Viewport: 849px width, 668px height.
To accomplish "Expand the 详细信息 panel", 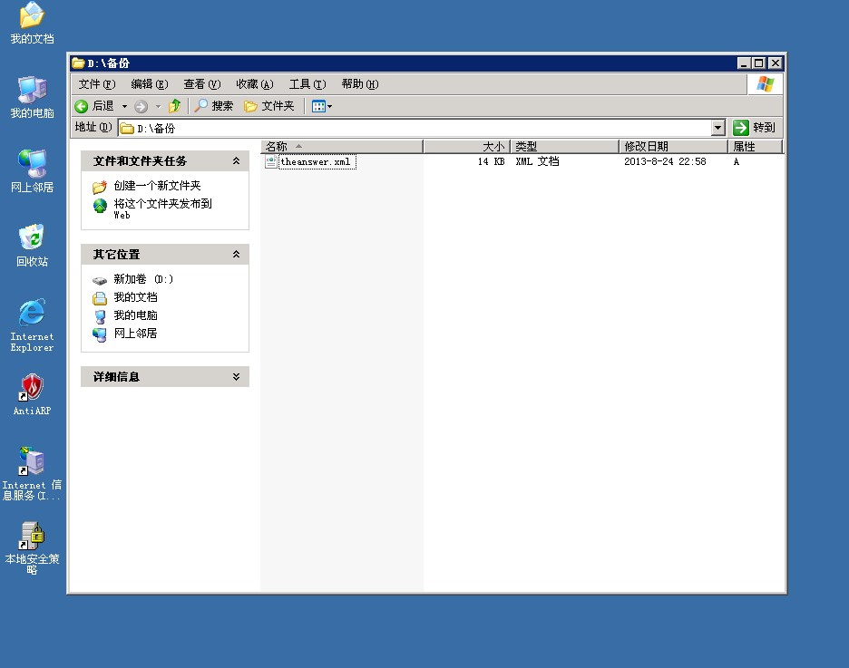I will pyautogui.click(x=236, y=376).
